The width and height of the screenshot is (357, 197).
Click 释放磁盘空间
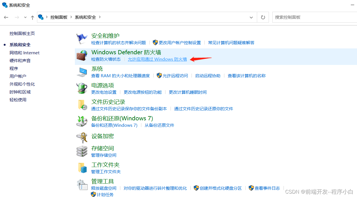pos(104,188)
